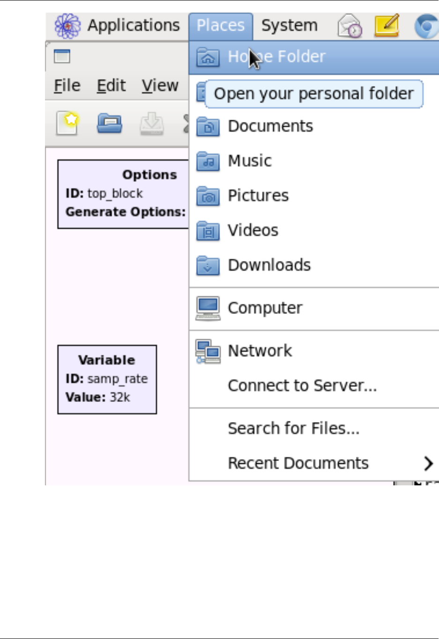
Task: Launch the mail client panel icon
Action: click(349, 26)
